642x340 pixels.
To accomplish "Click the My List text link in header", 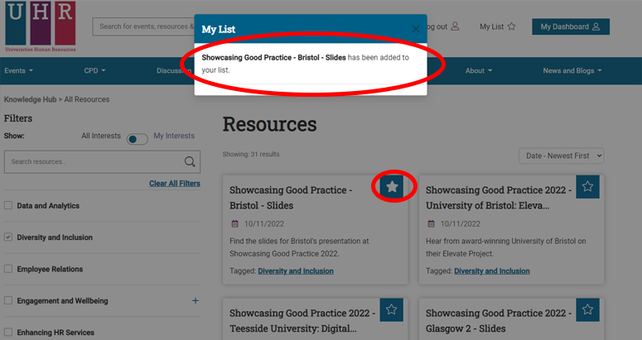I will point(492,26).
